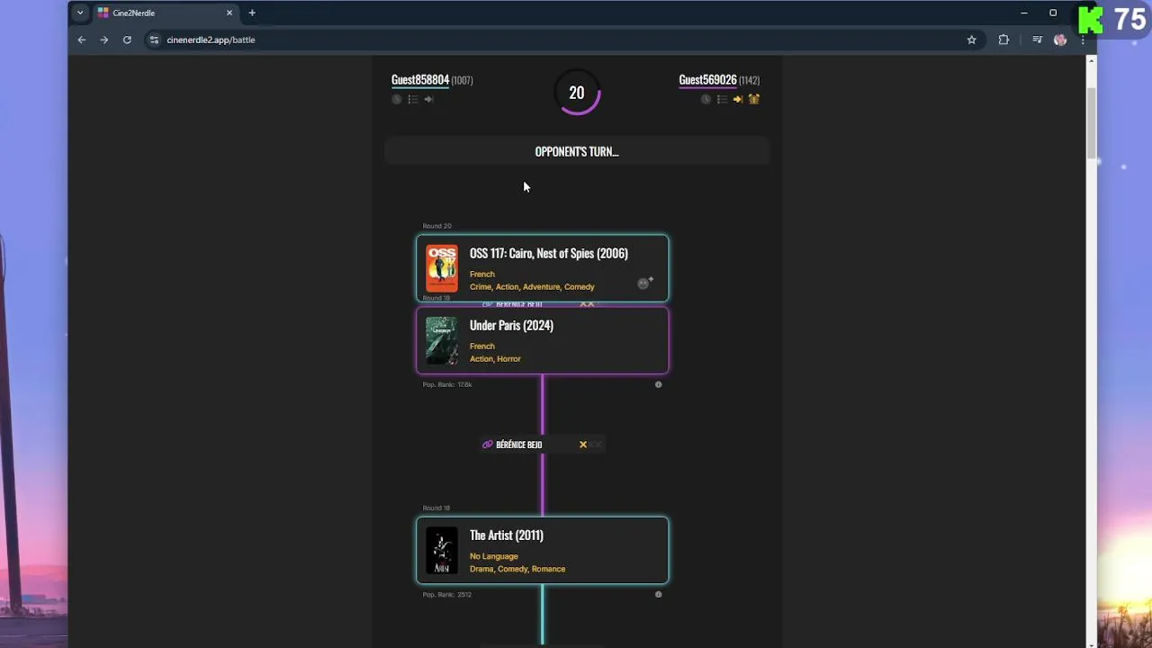Open Guest858804 player profile

(420, 80)
